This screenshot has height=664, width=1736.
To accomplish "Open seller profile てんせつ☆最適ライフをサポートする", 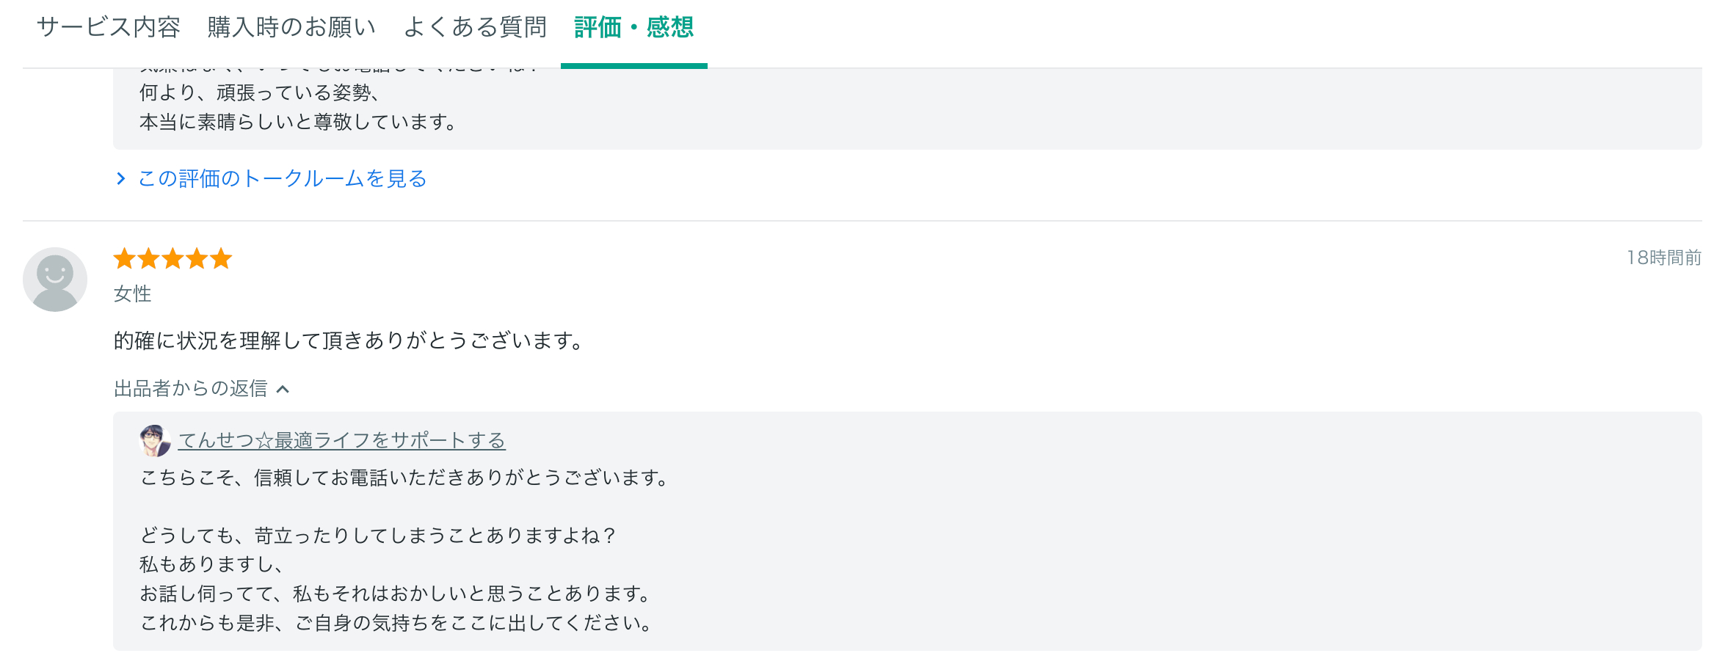I will click(344, 441).
